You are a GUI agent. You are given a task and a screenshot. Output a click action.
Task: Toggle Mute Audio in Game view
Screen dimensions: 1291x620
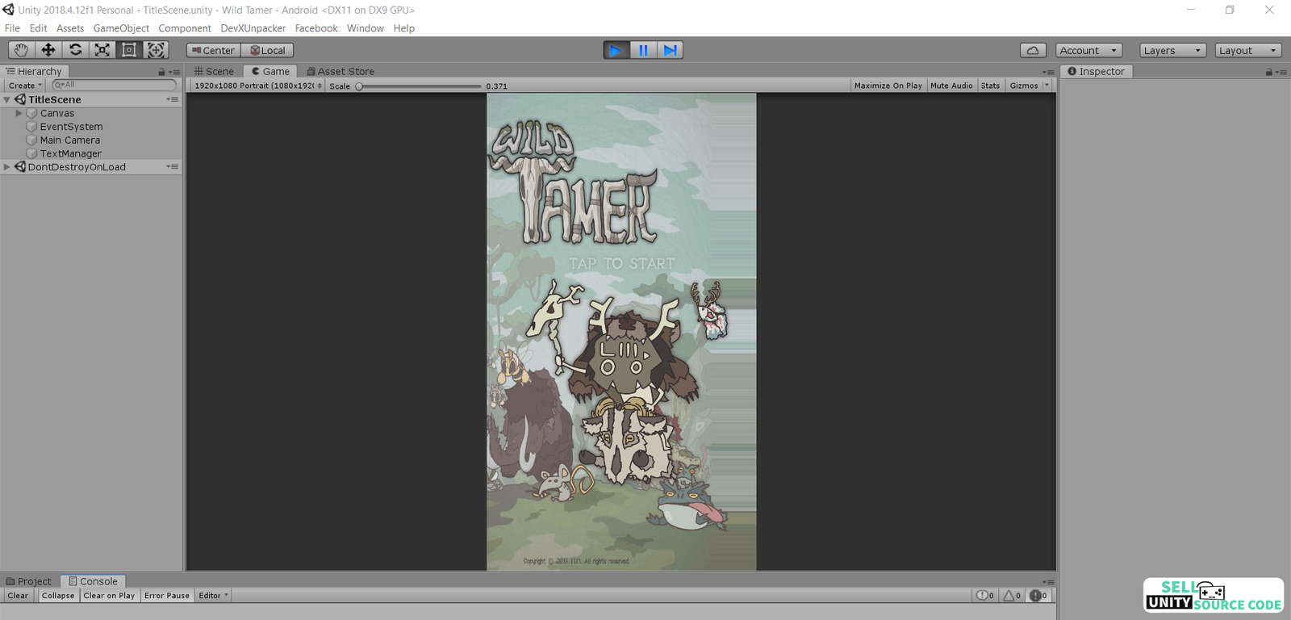(951, 86)
